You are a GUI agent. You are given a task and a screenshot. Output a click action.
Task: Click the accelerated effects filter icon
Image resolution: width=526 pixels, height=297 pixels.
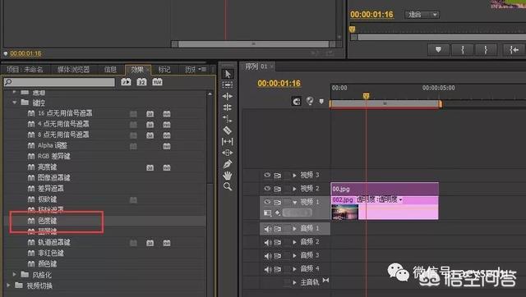[x=126, y=82]
